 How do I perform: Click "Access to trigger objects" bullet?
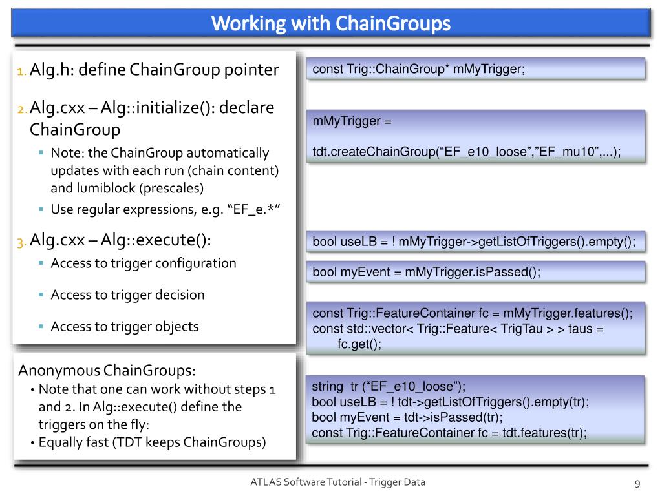125,326
